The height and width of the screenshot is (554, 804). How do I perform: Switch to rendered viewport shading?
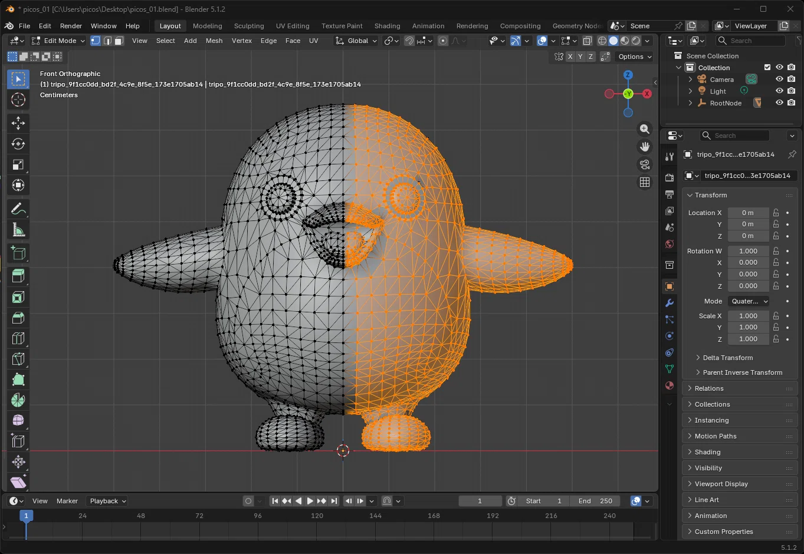(636, 41)
